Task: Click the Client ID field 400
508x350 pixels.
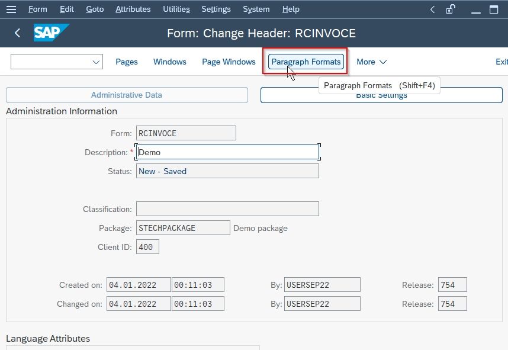Action: pos(147,247)
